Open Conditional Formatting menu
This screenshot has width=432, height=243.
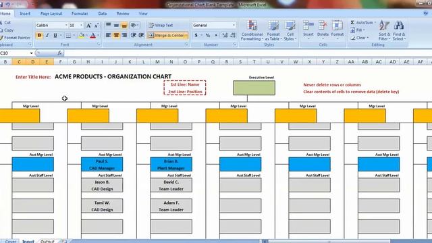pyautogui.click(x=252, y=30)
